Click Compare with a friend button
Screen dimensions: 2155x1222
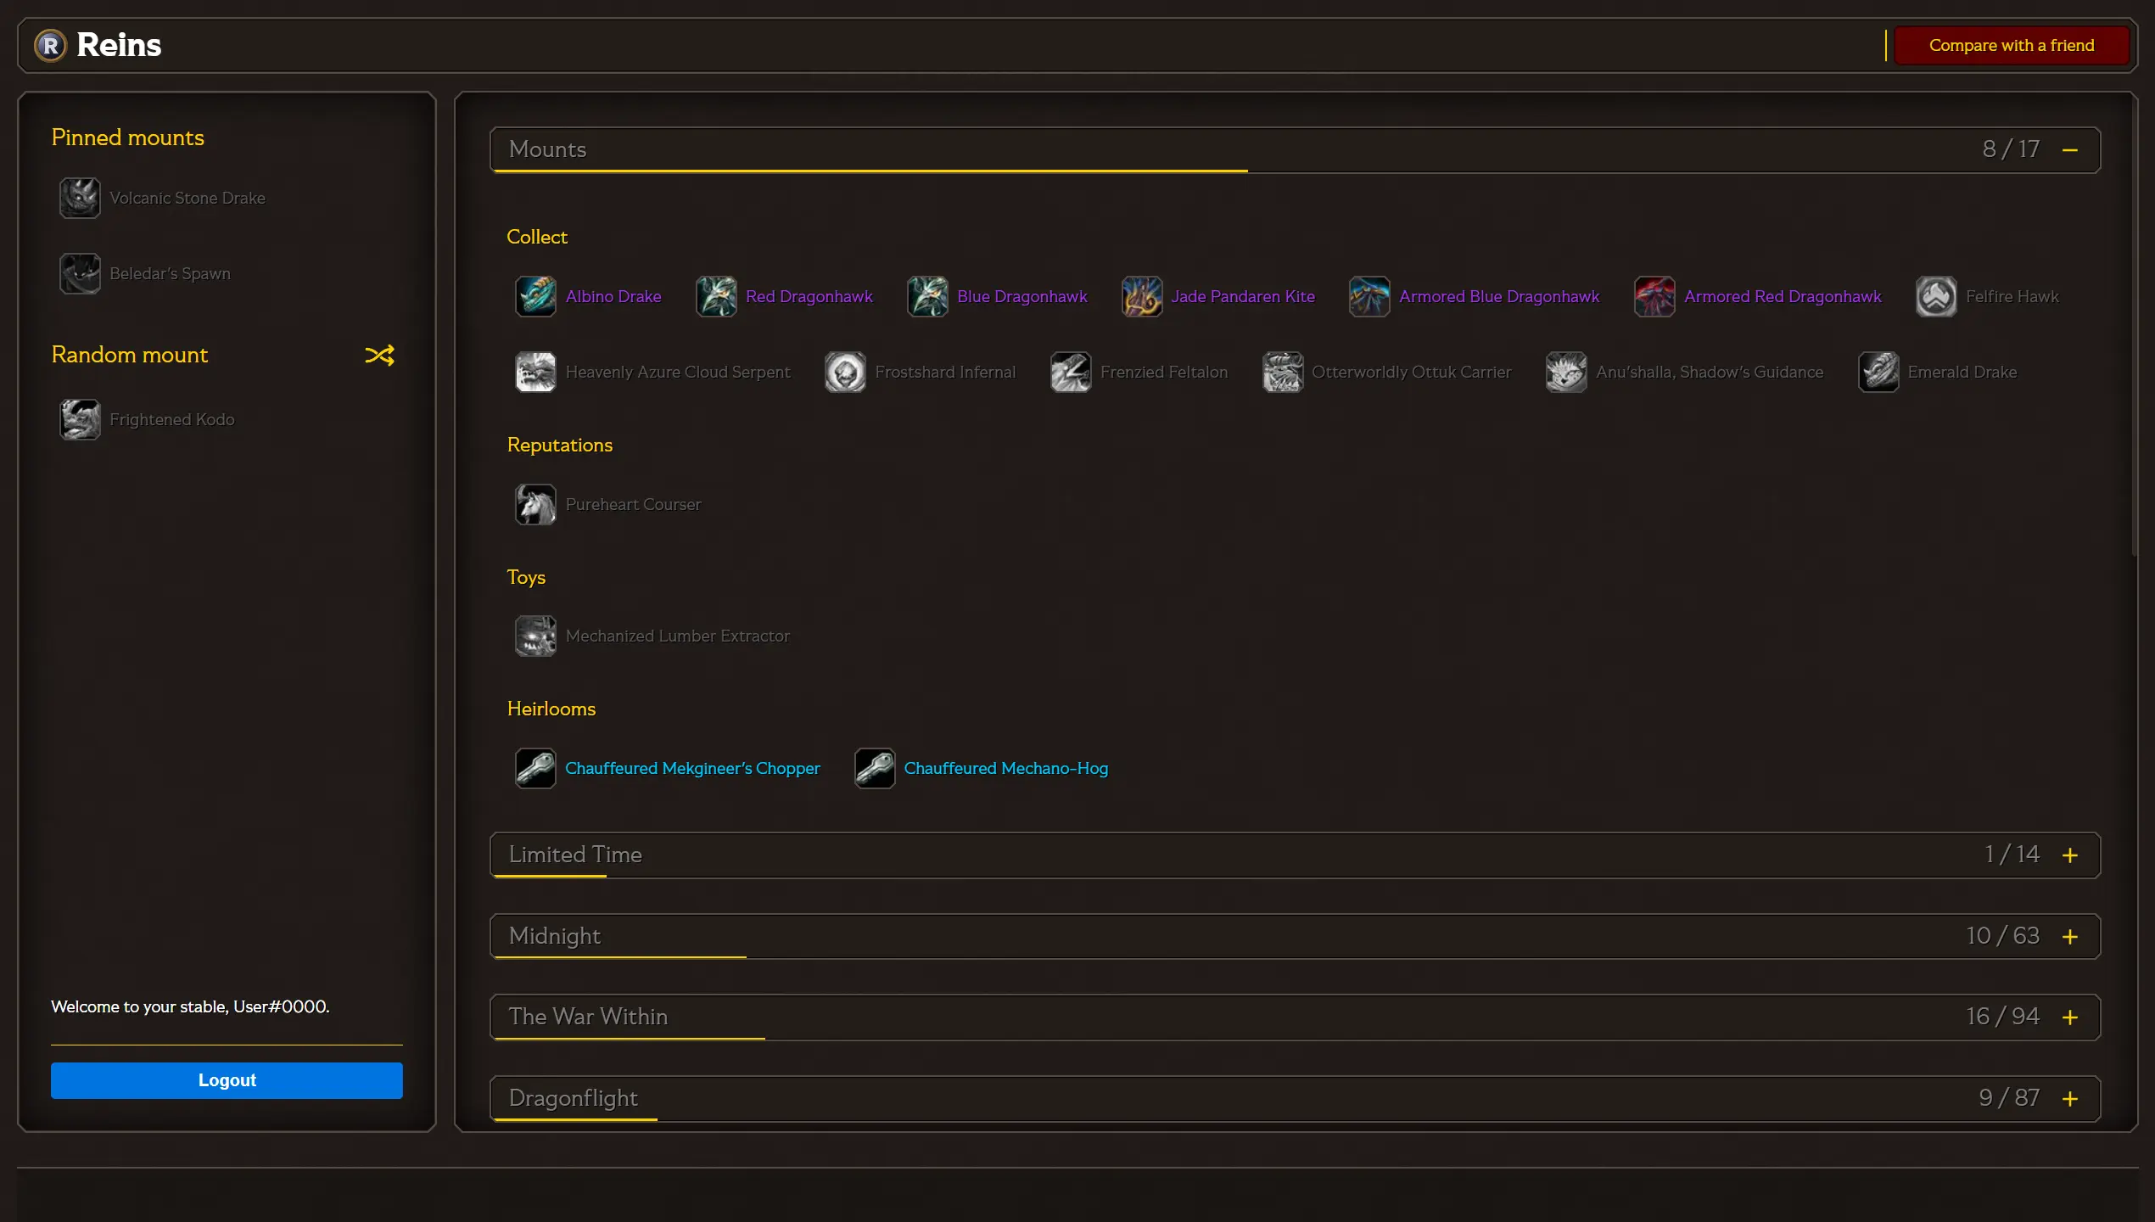(x=2011, y=45)
